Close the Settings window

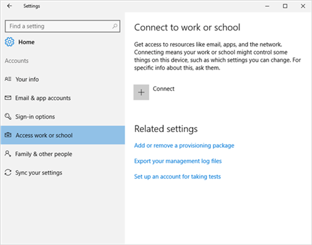pos(303,6)
